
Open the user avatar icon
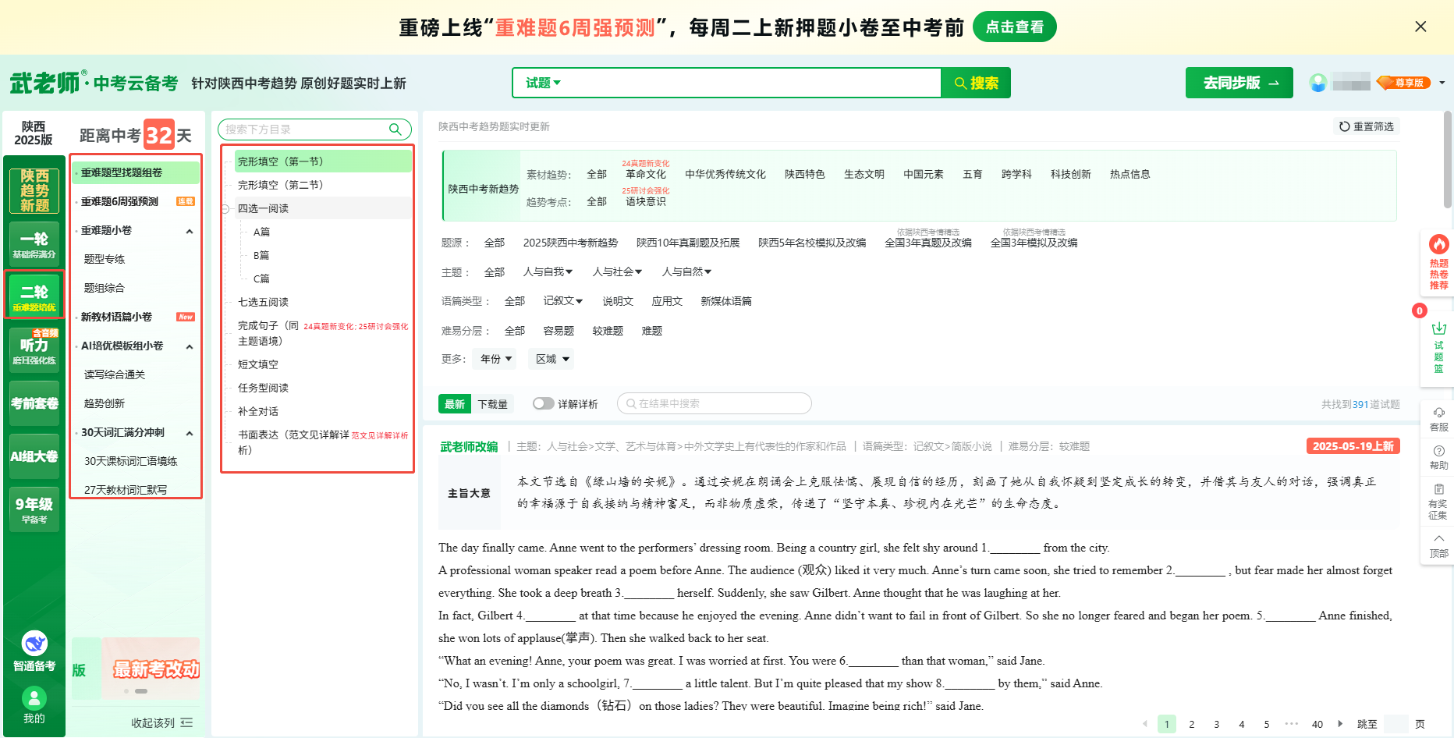[1318, 83]
